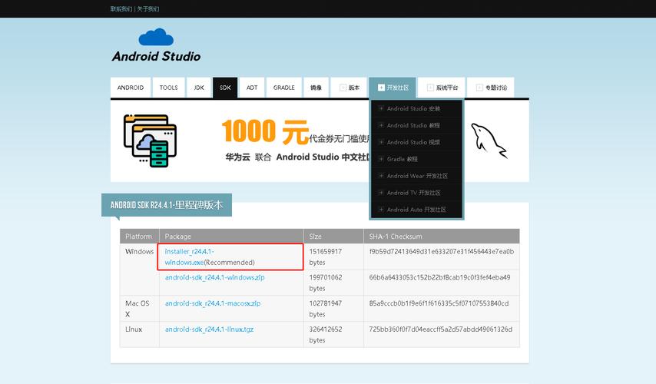Choose Android Auto 开发社区 menu entry

416,209
